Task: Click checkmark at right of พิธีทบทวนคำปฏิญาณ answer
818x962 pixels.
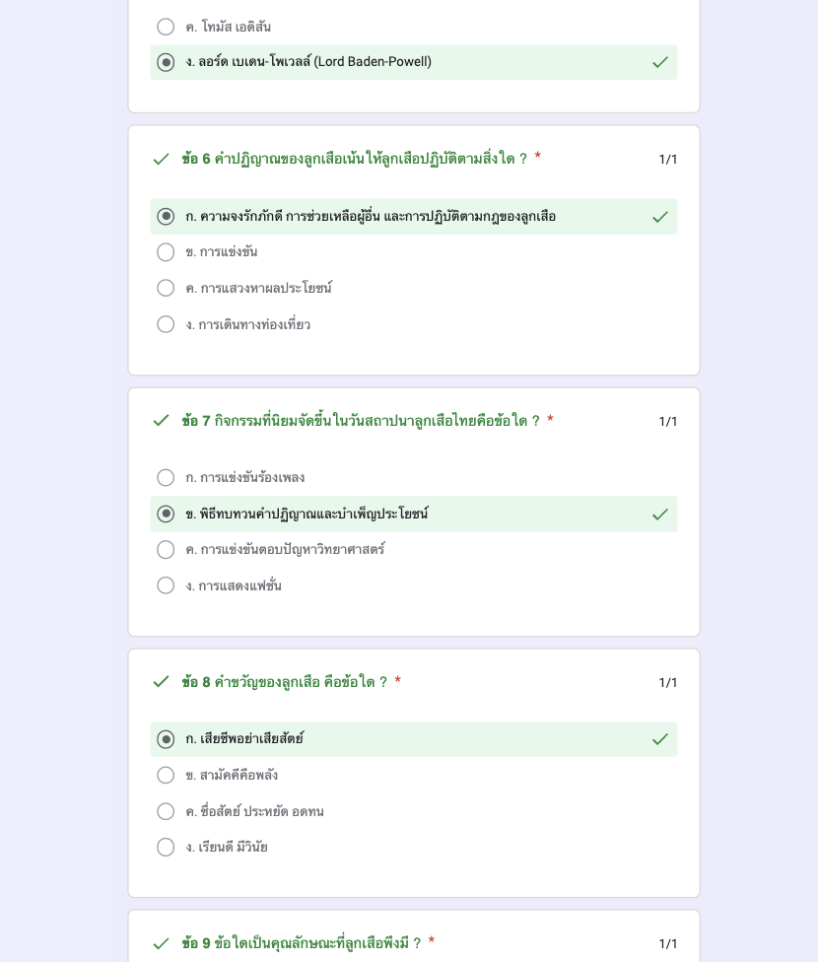Action: [x=660, y=515]
